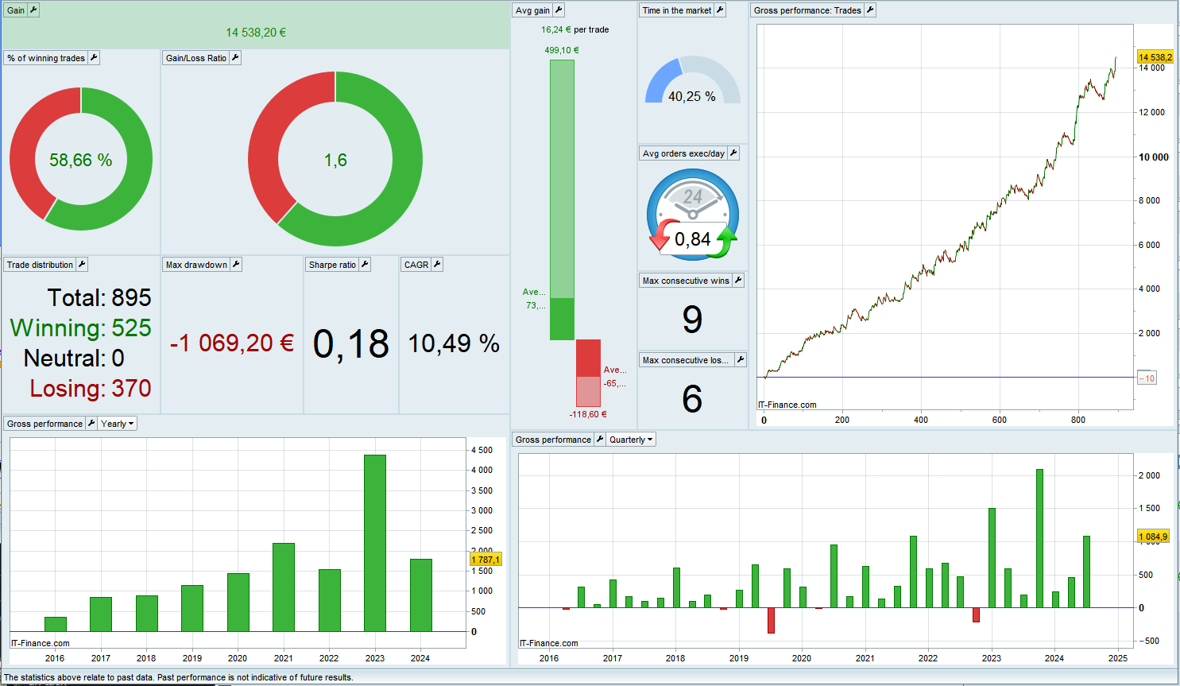Click the max consecutive losses value 6
This screenshot has width=1180, height=686.
point(693,399)
